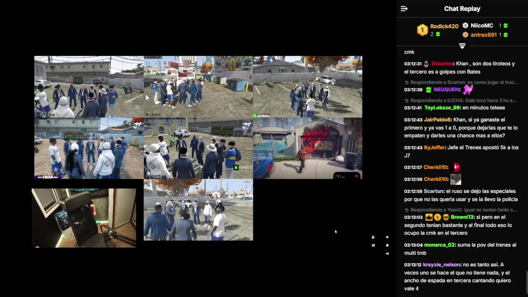Click Didaktos's avatar badge
This screenshot has width=528, height=297.
427,64
